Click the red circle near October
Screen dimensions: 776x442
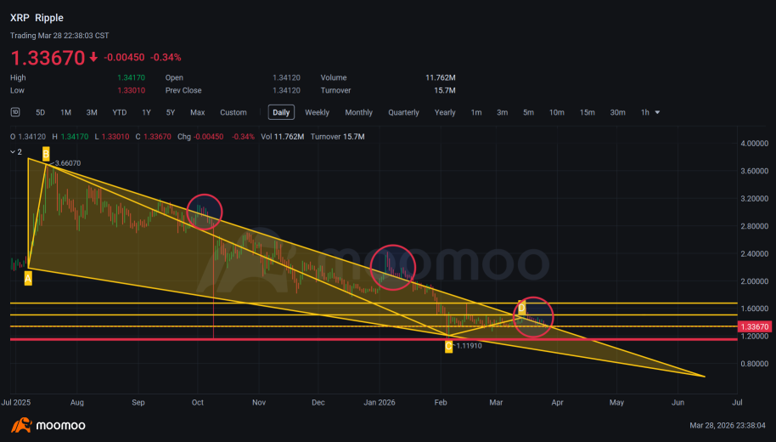click(205, 212)
